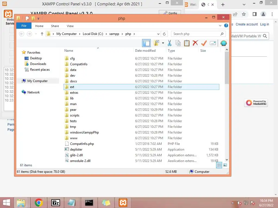Click Create account link in browser
Viewport: 278px width, 208px height.
tap(247, 24)
